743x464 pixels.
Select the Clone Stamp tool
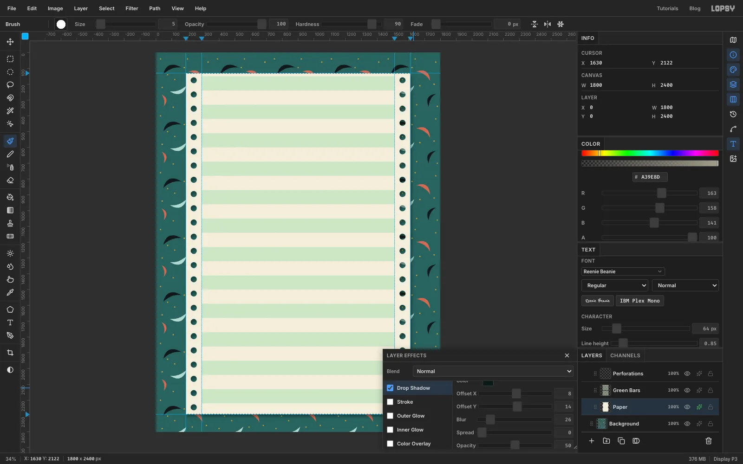coord(10,223)
